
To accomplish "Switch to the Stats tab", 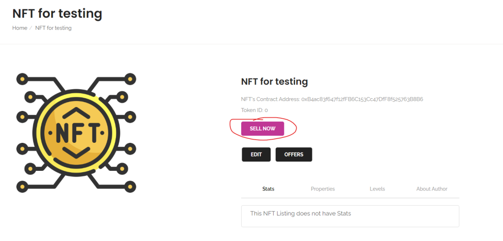I will [268, 189].
